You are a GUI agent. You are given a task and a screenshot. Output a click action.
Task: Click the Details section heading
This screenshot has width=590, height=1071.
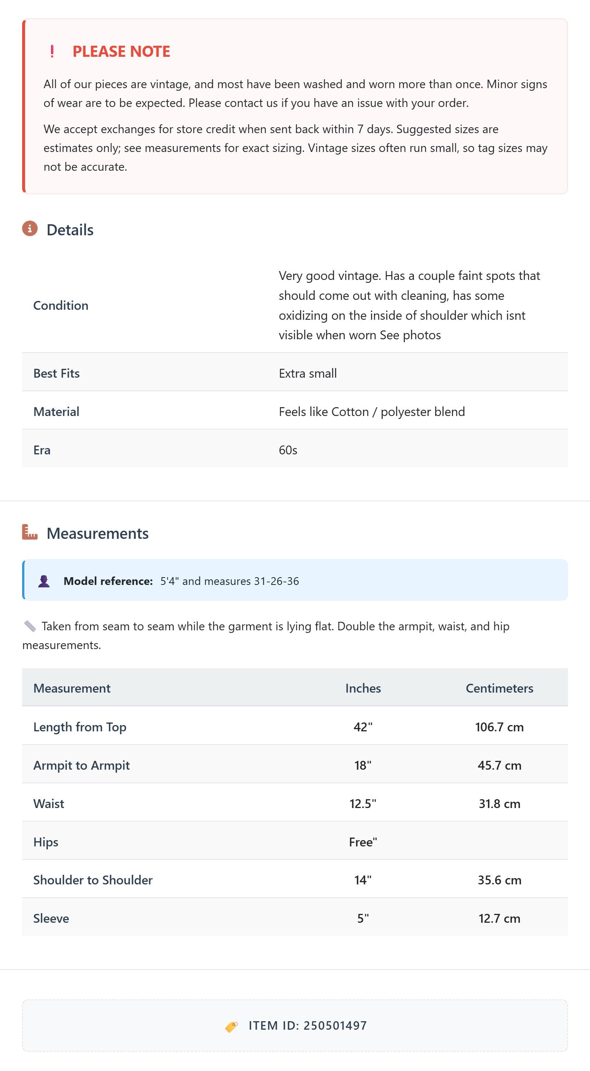click(70, 229)
